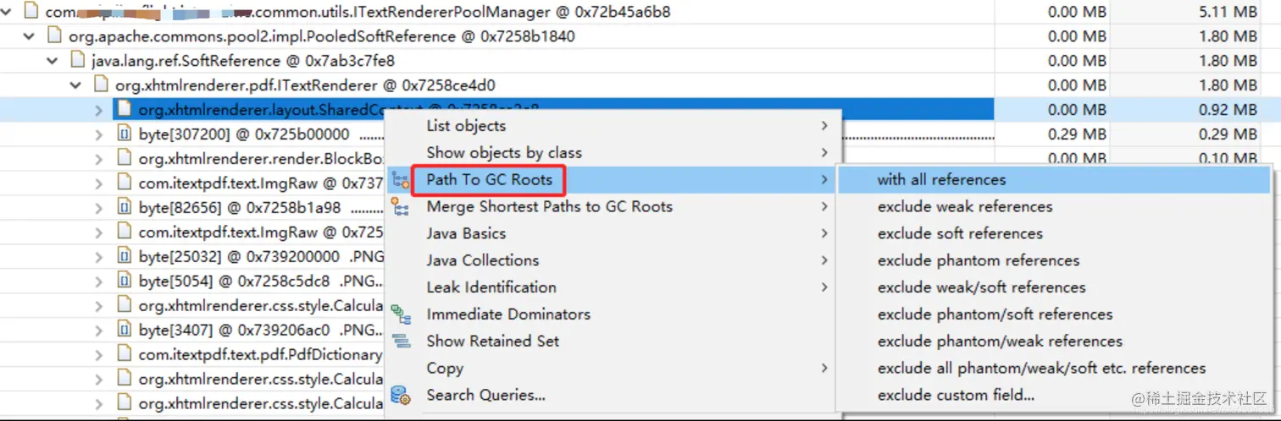Collapse the java.lang.ref.SoftReference node

[53, 61]
